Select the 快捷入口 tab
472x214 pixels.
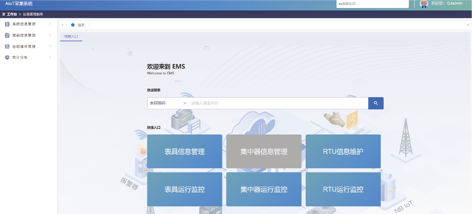71,36
